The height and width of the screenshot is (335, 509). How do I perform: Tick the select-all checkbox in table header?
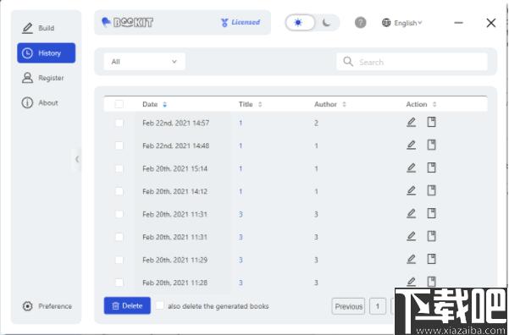pyautogui.click(x=119, y=104)
